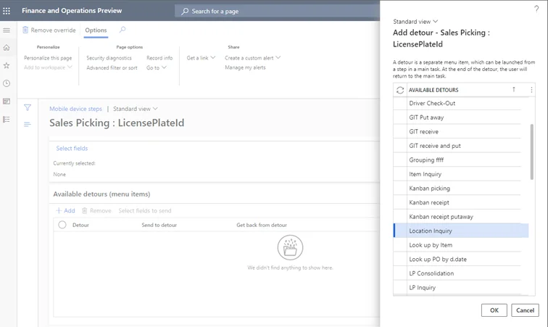Click Add in Available detours toolbar
The image size is (548, 327).
point(65,210)
